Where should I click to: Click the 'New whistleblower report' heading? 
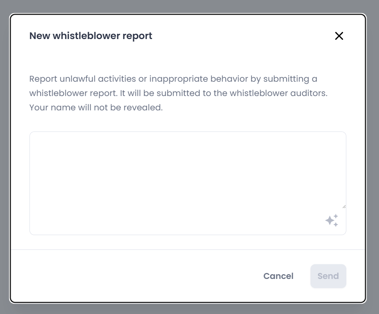pyautogui.click(x=91, y=36)
